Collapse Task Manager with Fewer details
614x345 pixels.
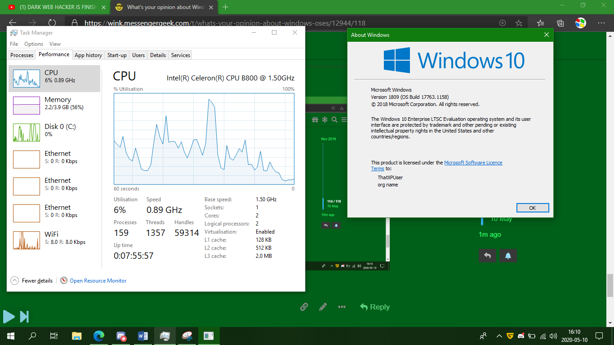coord(32,281)
